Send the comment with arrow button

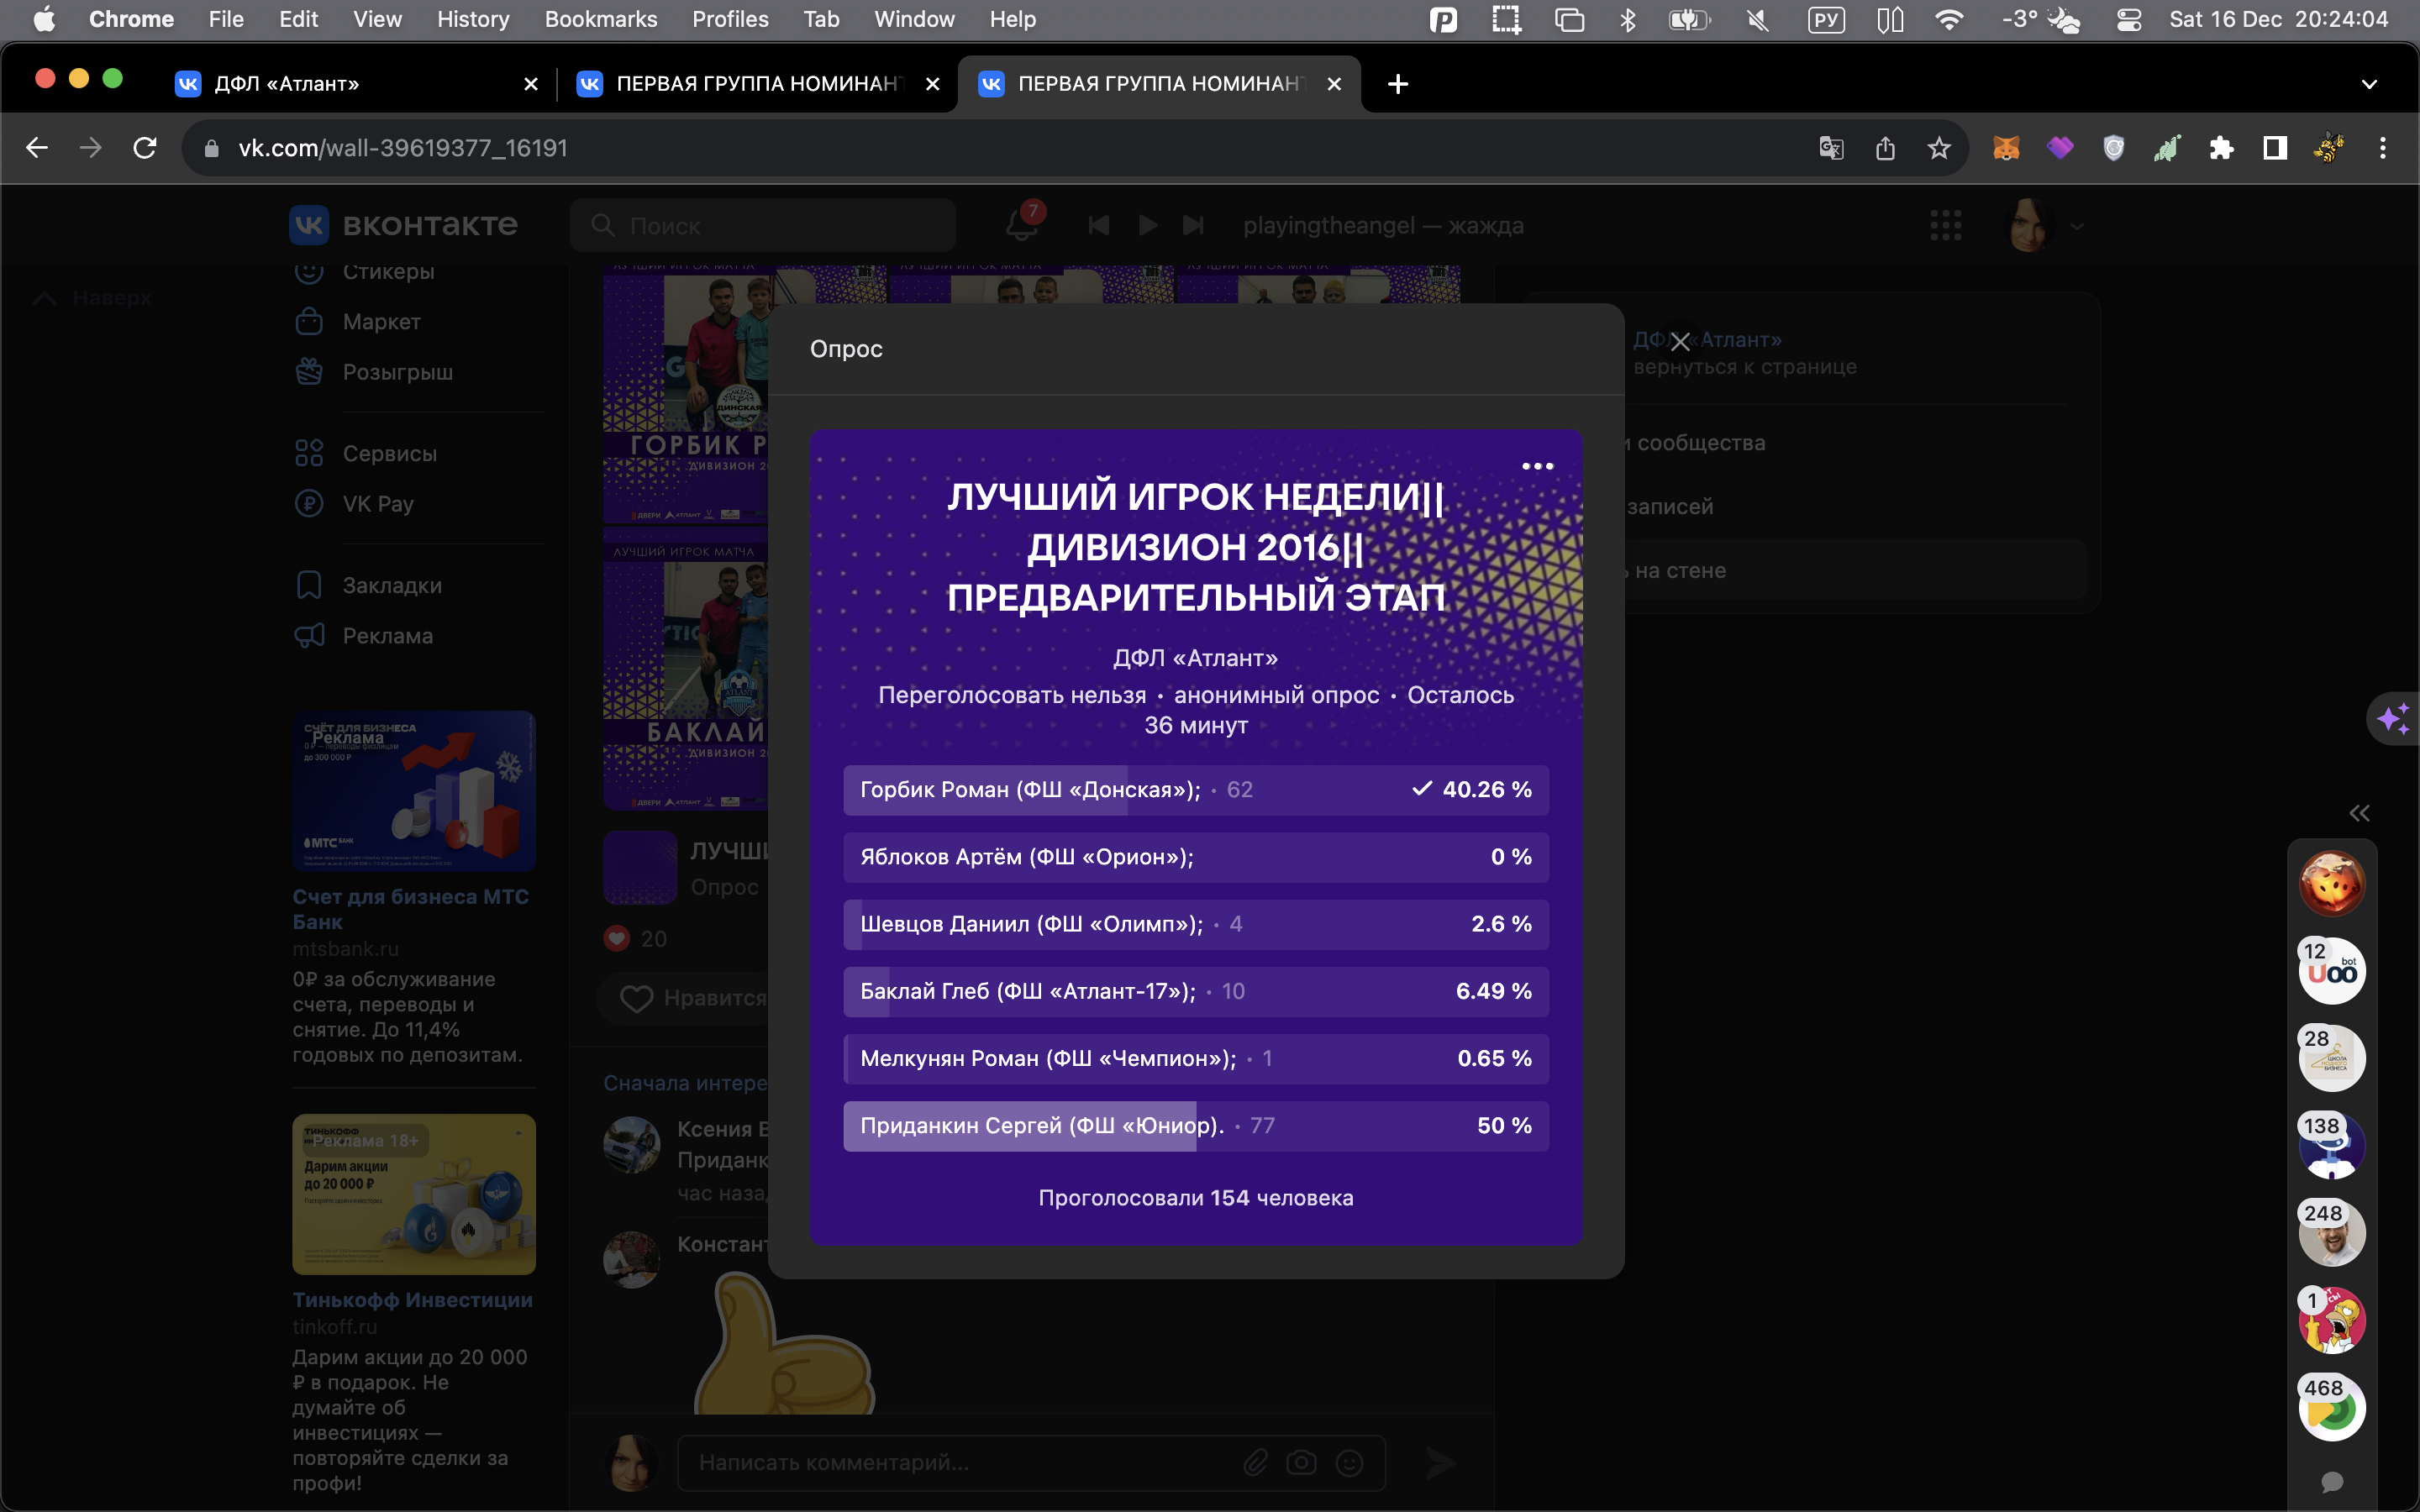1440,1463
